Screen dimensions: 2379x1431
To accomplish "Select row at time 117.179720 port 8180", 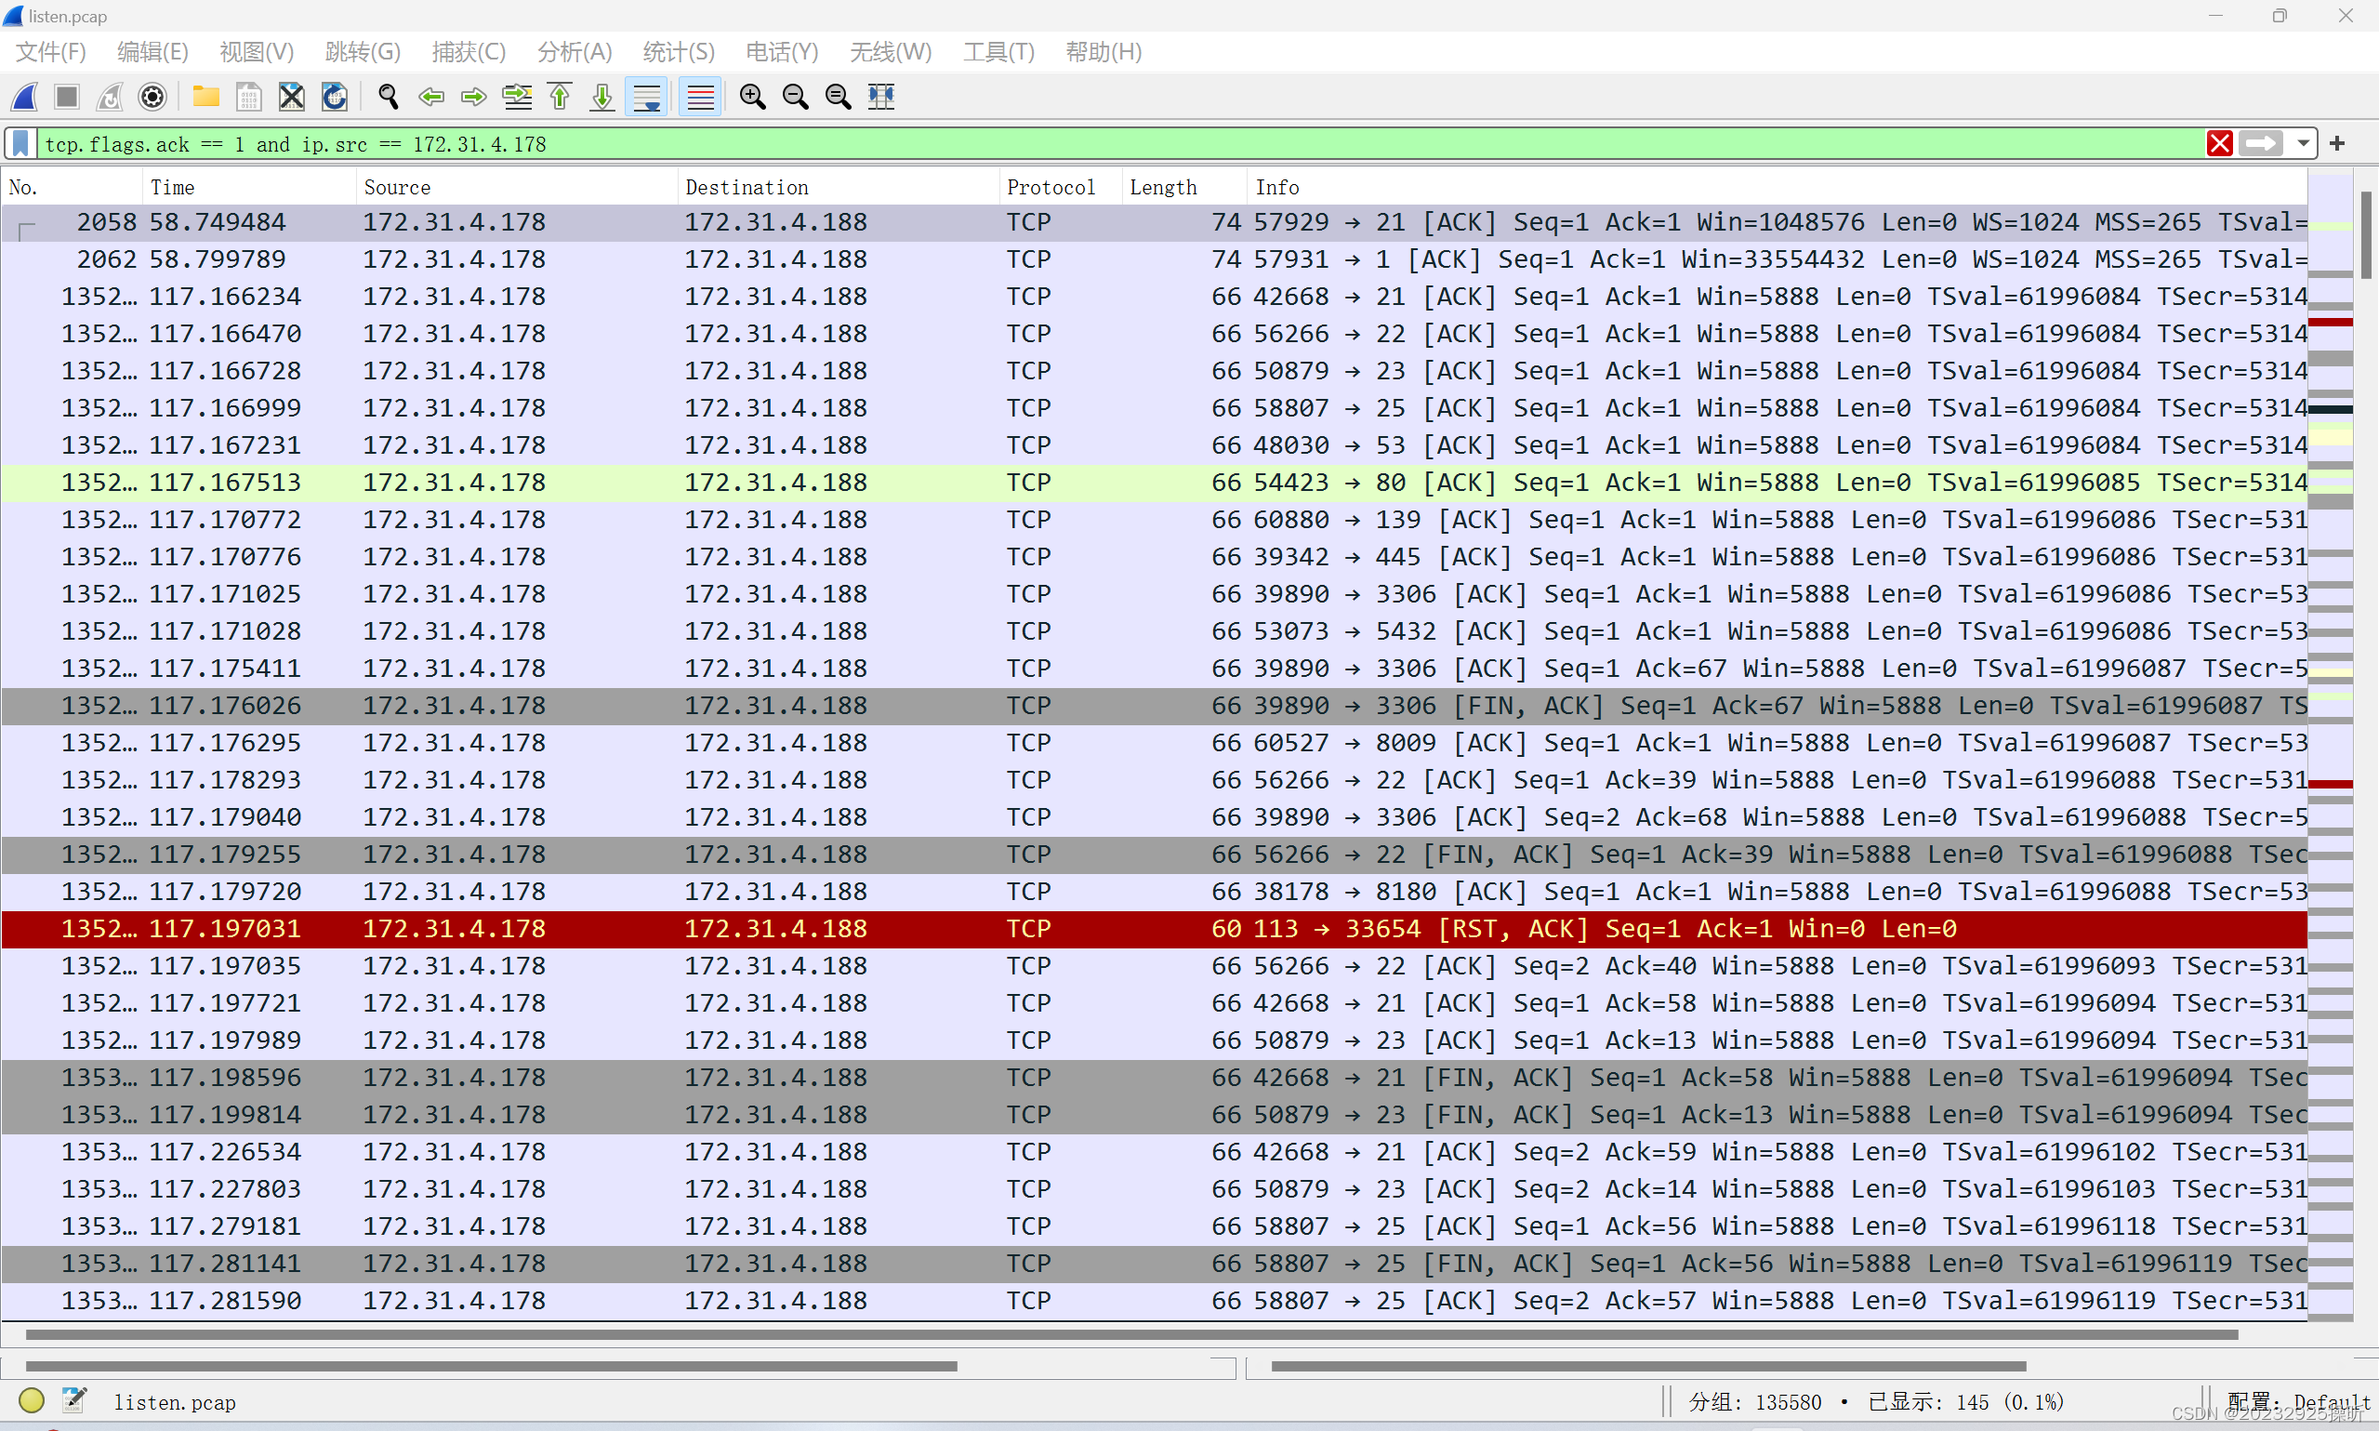I will [x=1155, y=892].
